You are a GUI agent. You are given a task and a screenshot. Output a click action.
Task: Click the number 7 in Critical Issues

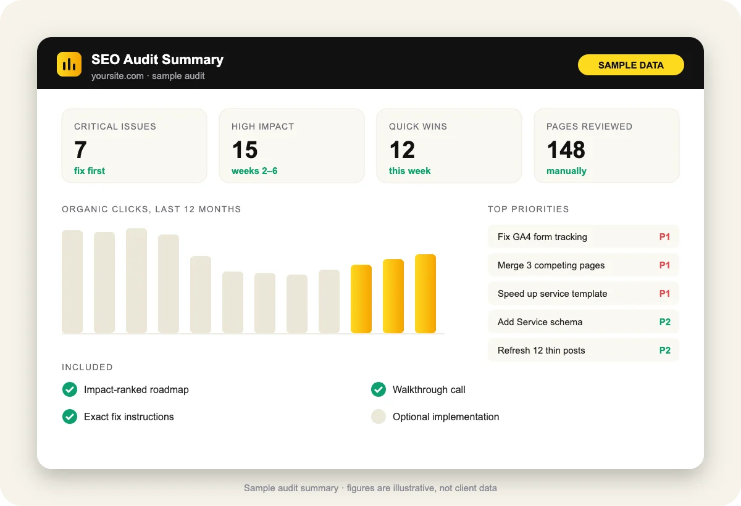[x=80, y=150]
